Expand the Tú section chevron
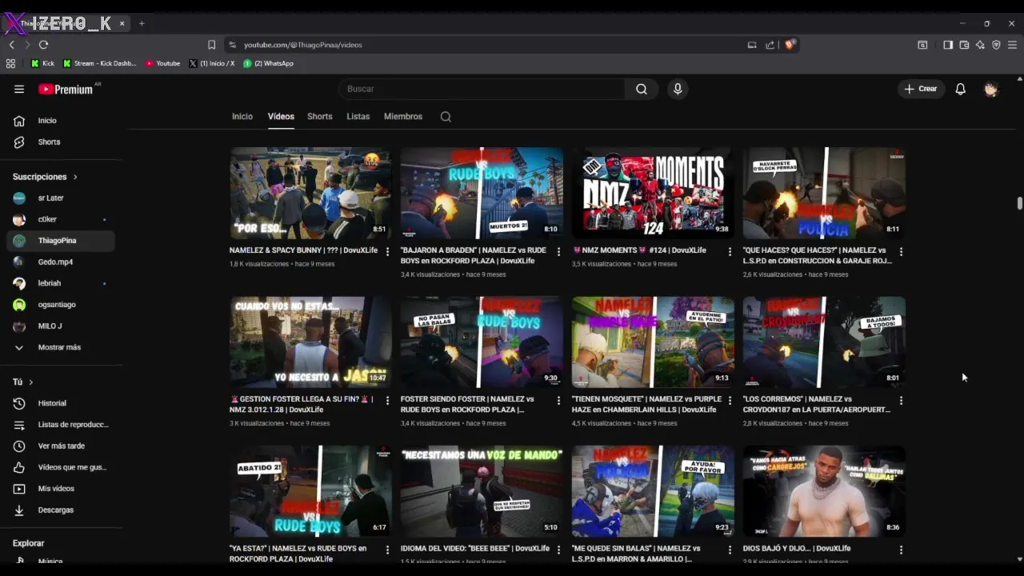This screenshot has height=576, width=1024. [x=30, y=382]
